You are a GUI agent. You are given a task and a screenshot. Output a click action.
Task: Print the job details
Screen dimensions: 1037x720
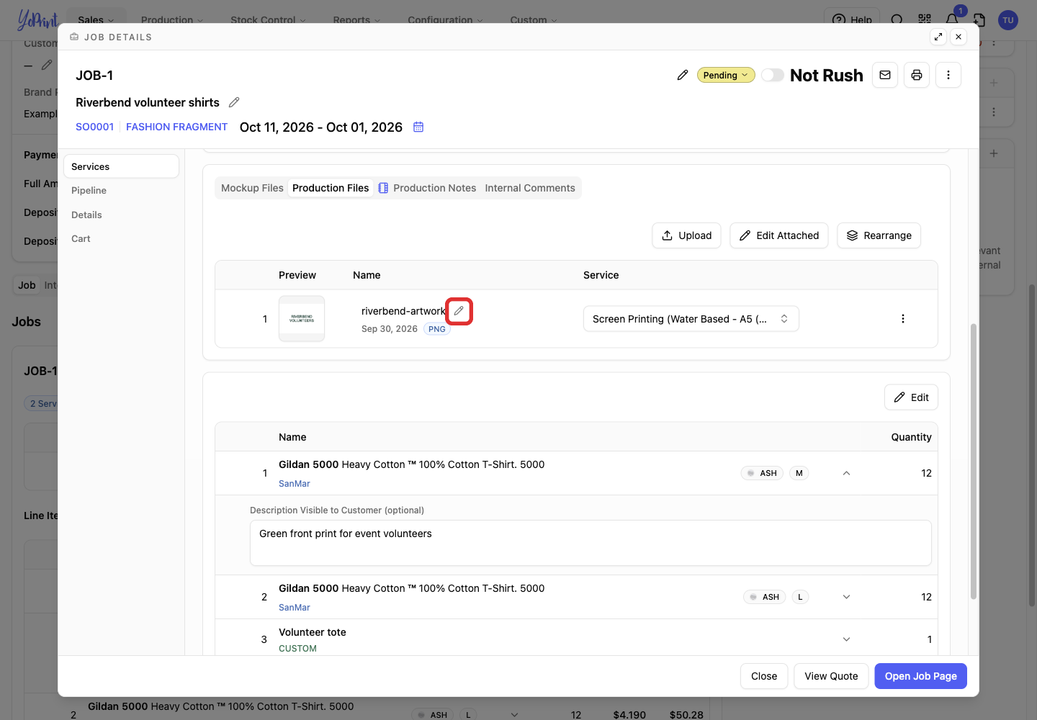click(x=917, y=75)
